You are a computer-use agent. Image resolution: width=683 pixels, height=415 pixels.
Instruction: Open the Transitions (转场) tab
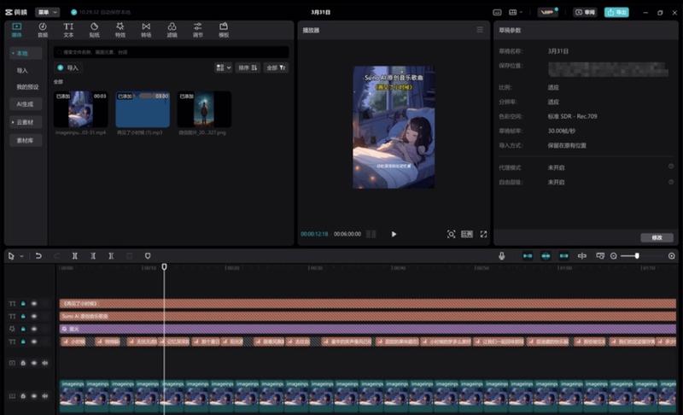146,30
